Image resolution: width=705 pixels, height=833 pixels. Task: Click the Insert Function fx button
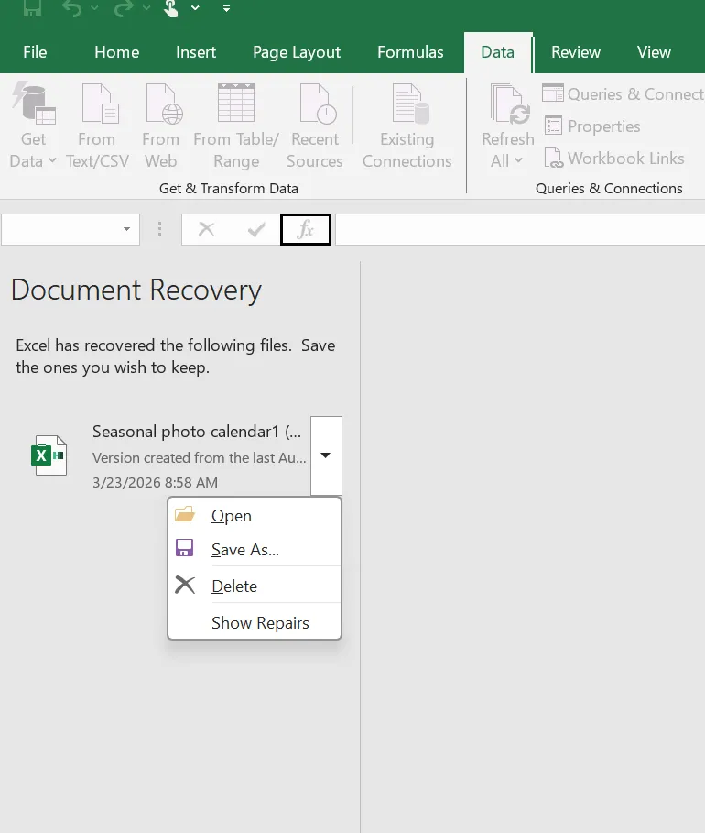pyautogui.click(x=305, y=229)
